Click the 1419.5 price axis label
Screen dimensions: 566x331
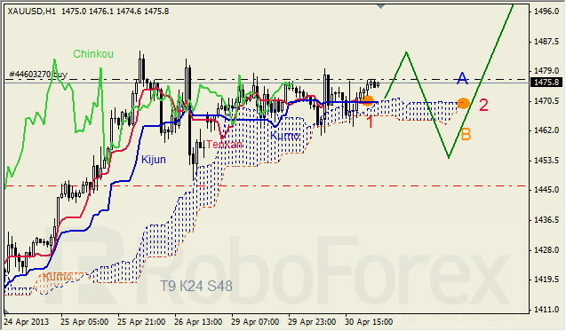pos(546,280)
